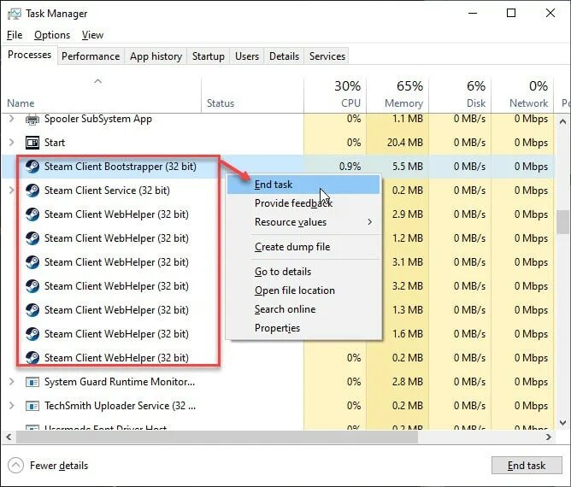Image resolution: width=571 pixels, height=487 pixels.
Task: Click the vertical scrollbar up arrow
Action: click(x=563, y=121)
